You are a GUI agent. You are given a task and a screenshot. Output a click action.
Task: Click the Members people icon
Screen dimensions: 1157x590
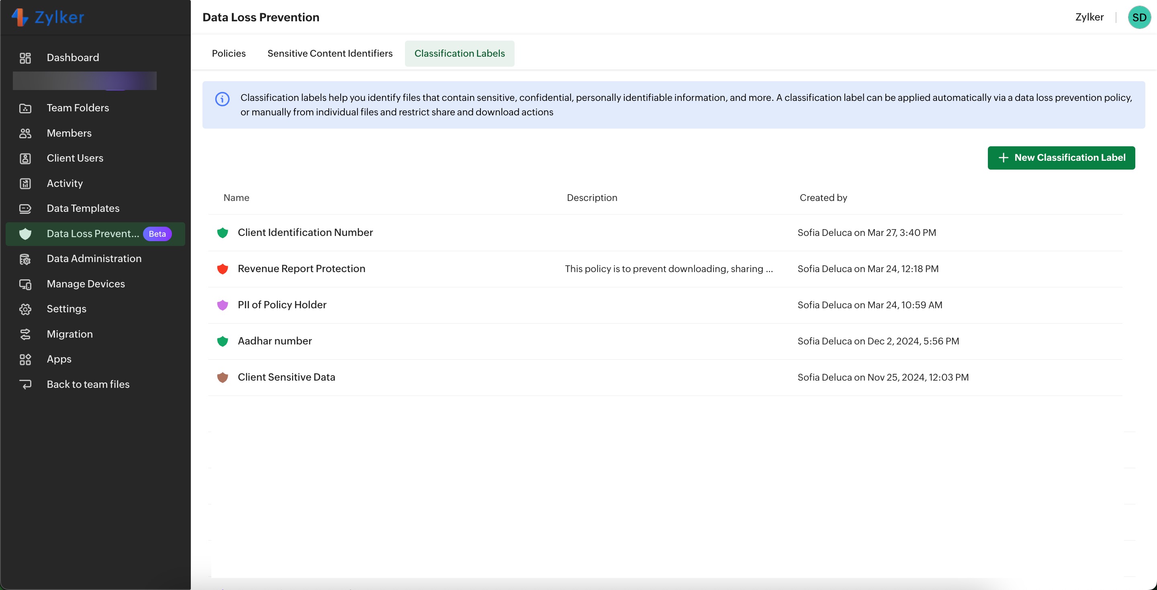[25, 133]
